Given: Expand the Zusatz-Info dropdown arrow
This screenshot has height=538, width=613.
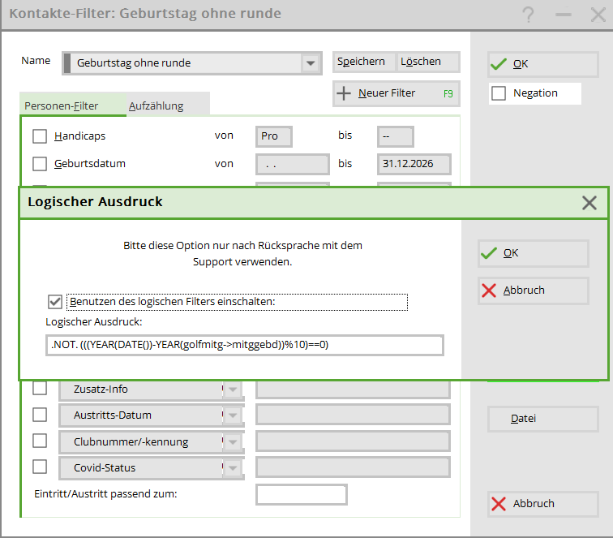Looking at the screenshot, I should 233,390.
